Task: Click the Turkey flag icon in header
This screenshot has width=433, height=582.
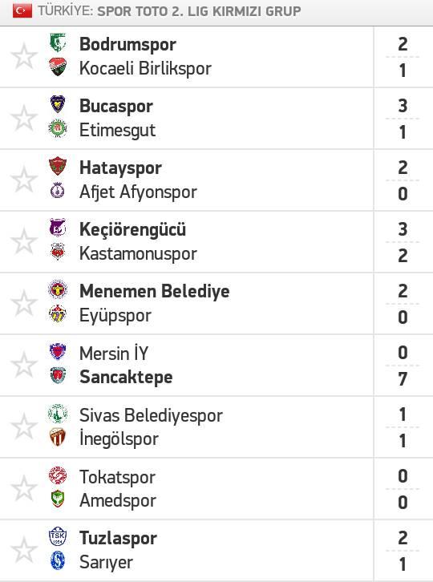Action: pos(22,11)
